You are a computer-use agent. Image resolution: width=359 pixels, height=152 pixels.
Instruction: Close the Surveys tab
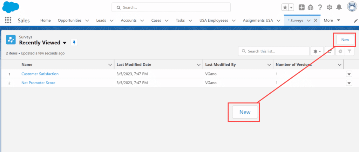tap(316, 21)
